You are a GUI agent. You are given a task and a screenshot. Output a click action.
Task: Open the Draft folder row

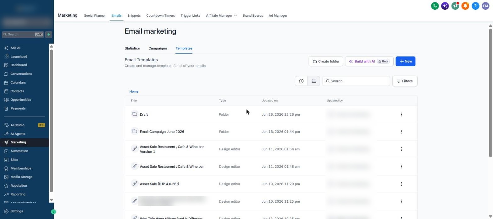pyautogui.click(x=271, y=114)
